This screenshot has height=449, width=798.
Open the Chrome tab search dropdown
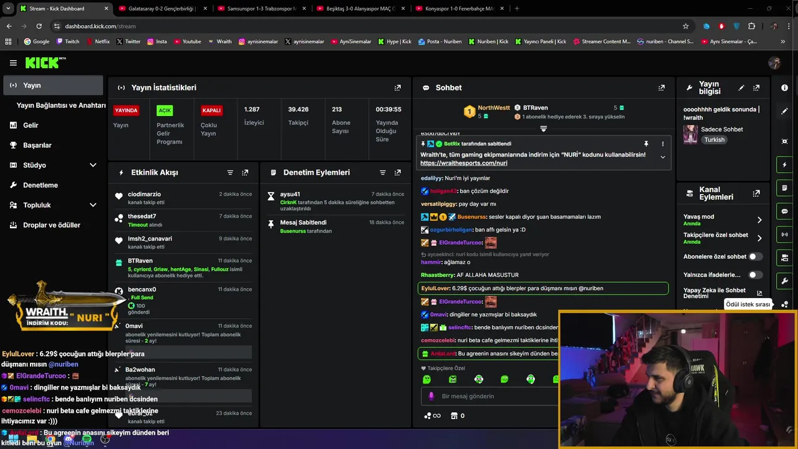coord(8,9)
